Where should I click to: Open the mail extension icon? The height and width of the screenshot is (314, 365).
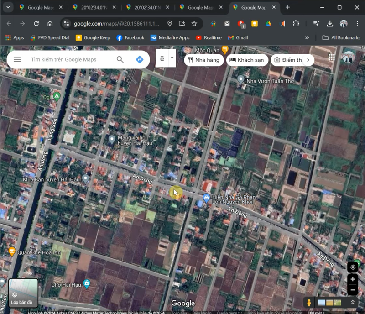(x=227, y=24)
